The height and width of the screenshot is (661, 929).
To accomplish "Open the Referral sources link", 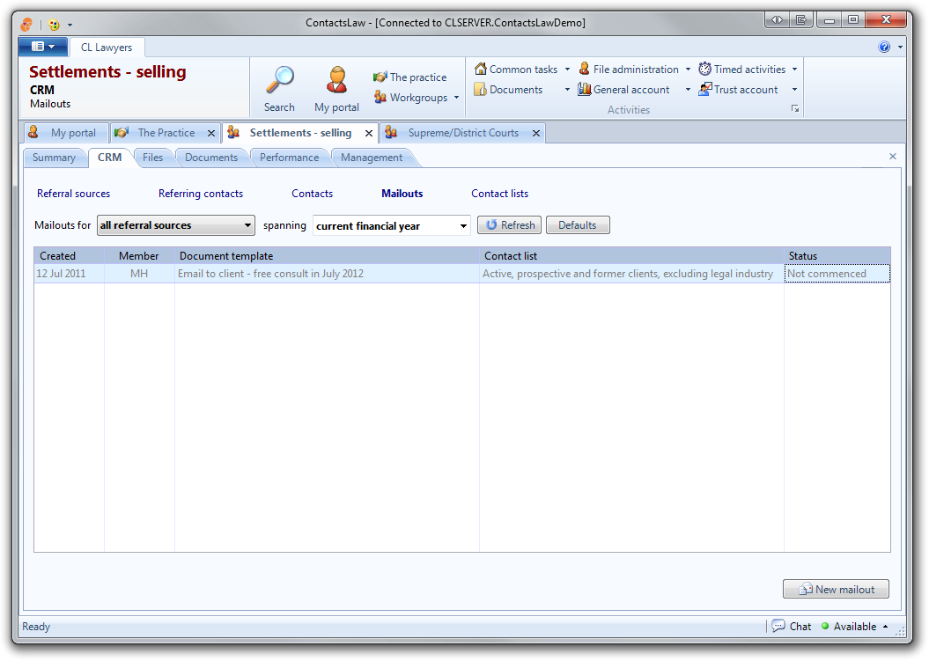I will tap(73, 194).
